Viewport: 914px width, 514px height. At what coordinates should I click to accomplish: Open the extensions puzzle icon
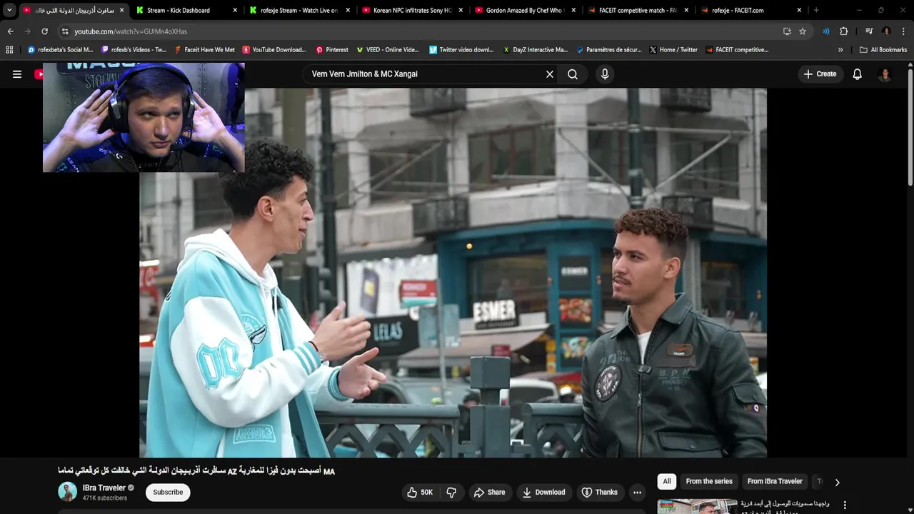tap(844, 31)
